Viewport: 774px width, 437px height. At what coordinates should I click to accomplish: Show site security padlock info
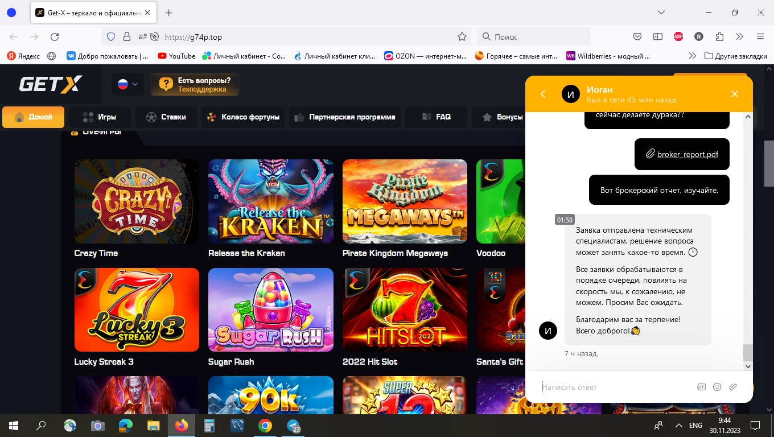pos(126,36)
